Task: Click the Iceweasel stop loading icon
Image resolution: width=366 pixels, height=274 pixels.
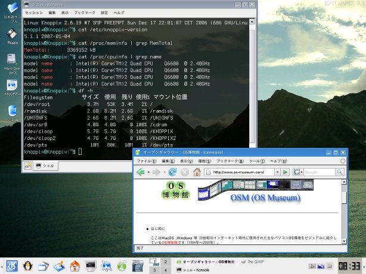Action: pos(184,172)
